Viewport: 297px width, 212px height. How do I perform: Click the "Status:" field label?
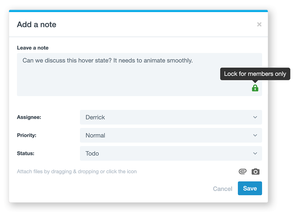[x=25, y=153]
